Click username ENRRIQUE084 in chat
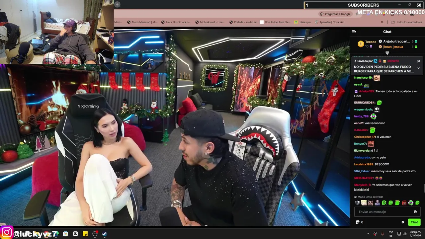Image resolution: width=425 pixels, height=239 pixels. (365, 103)
